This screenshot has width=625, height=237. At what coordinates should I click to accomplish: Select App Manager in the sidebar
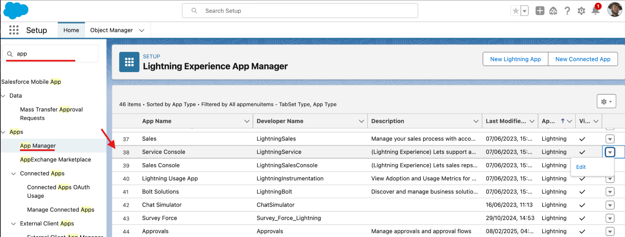(x=38, y=146)
